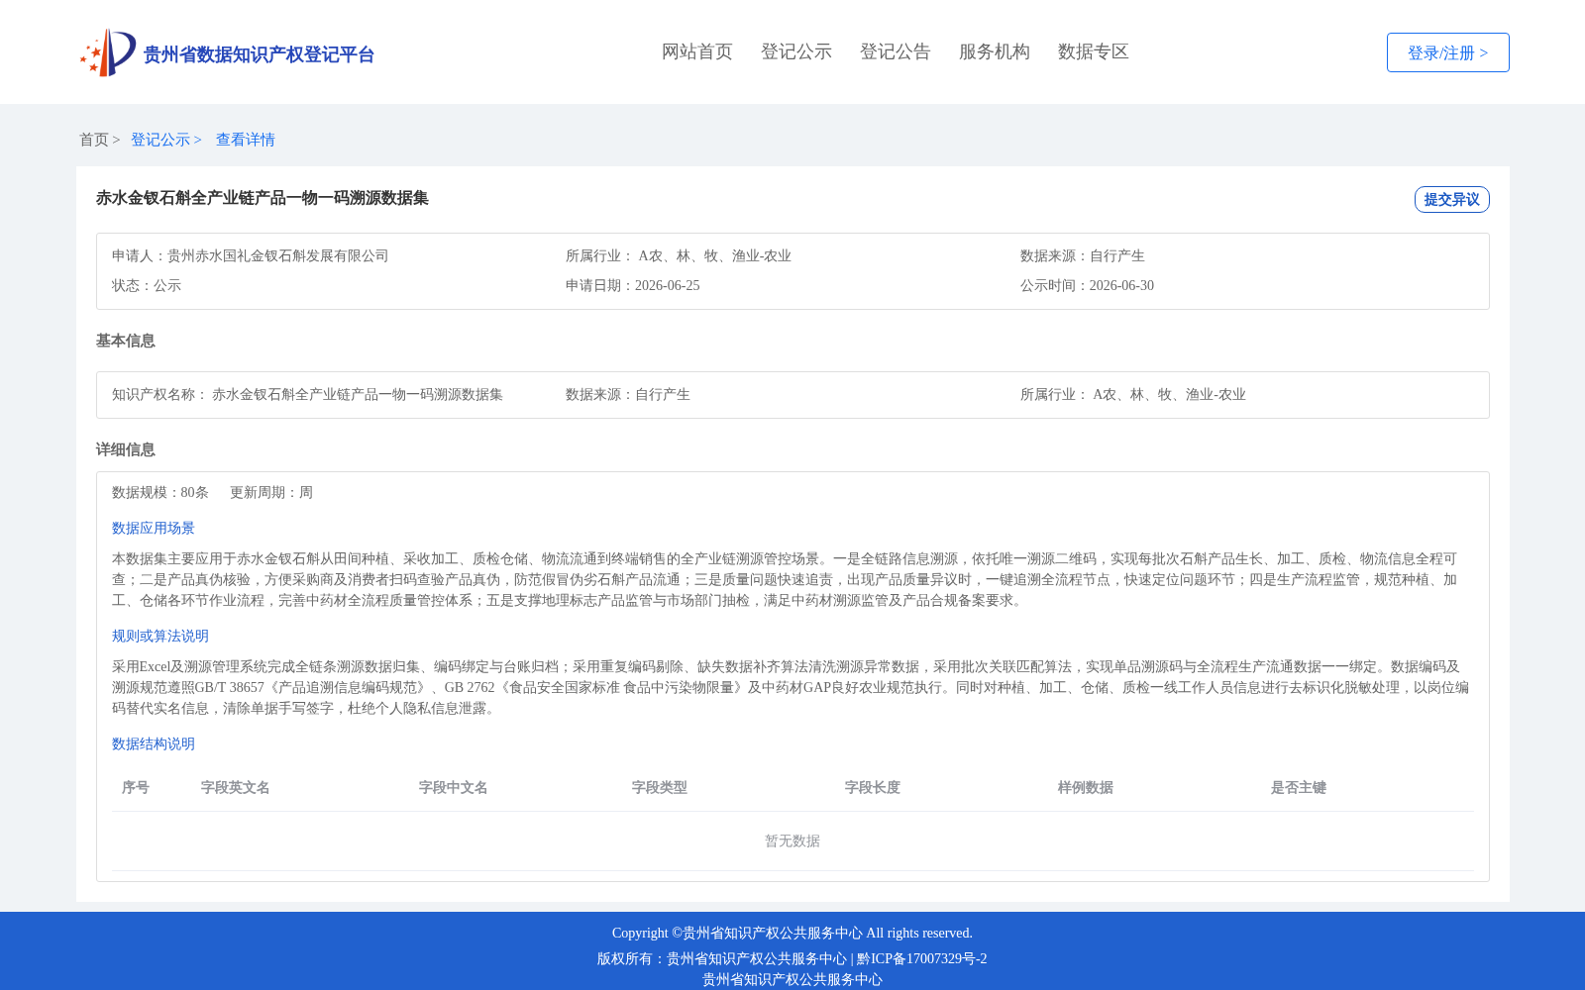The height and width of the screenshot is (990, 1585).
Task: Go to 网站首页 menu item
Action: 697,51
